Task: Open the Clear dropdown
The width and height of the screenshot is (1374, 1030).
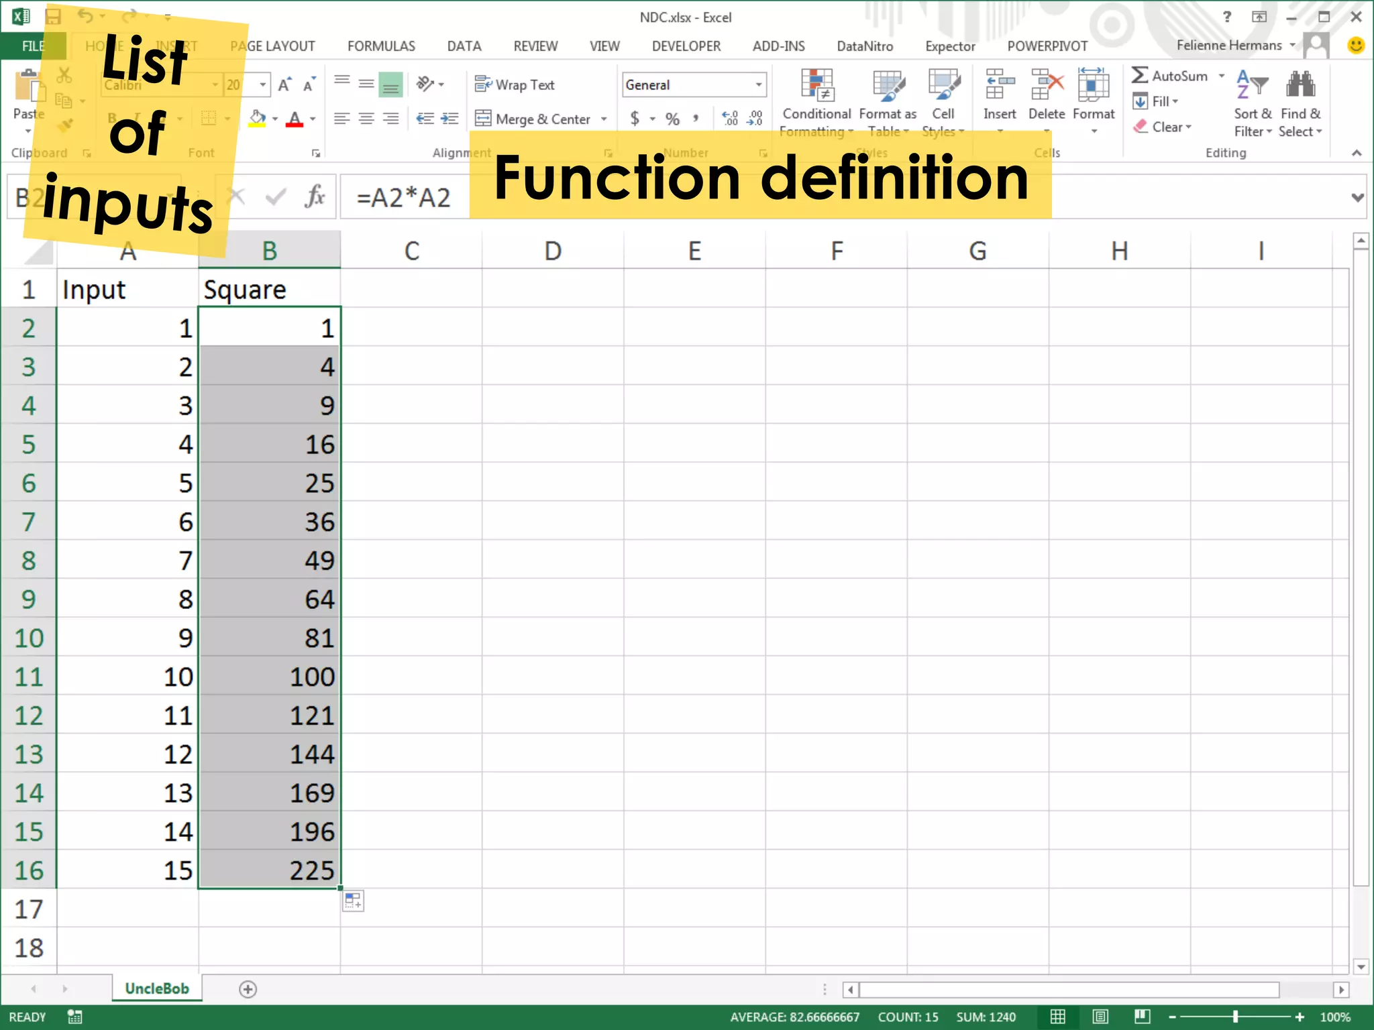Action: pos(1163,127)
